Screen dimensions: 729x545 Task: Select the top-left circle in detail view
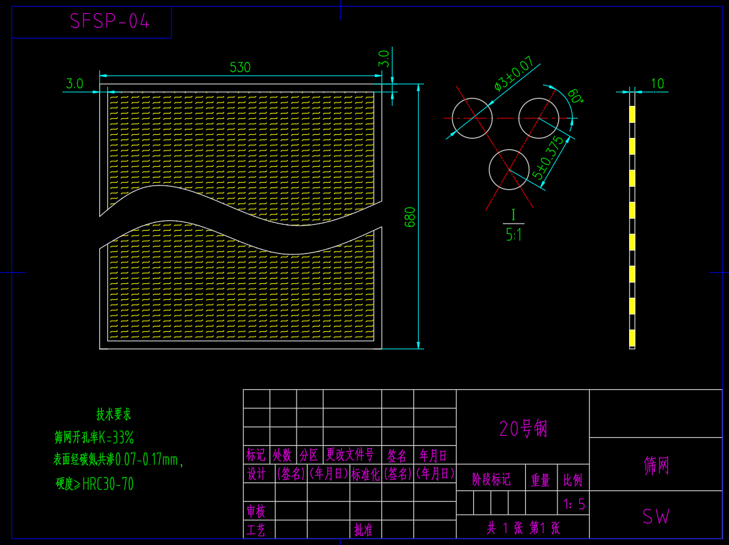472,118
